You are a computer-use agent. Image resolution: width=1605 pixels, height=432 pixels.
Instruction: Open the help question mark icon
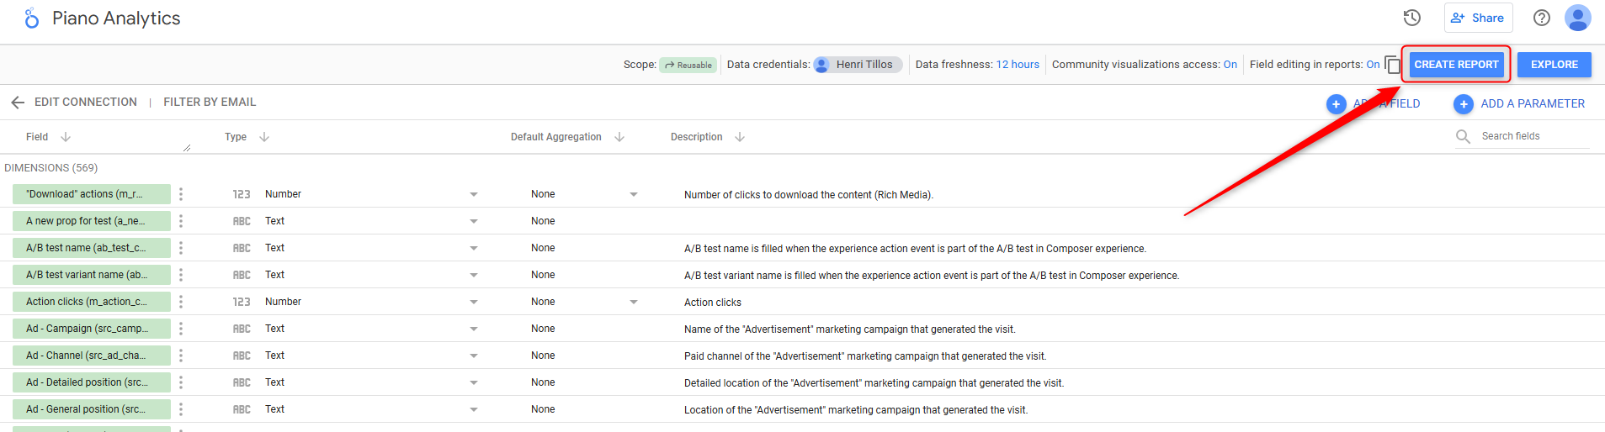click(x=1541, y=18)
